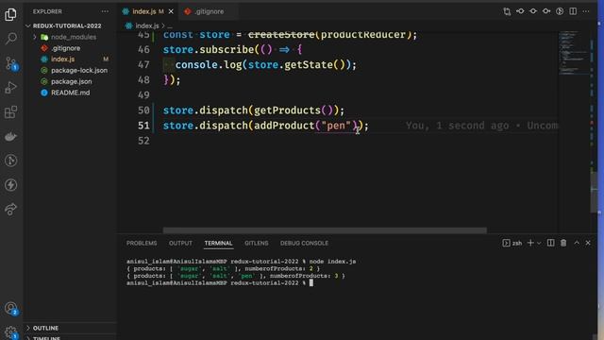Click console.log on line 47
This screenshot has height=340, width=604.
coord(209,65)
